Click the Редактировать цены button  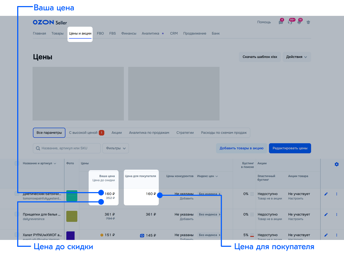(x=290, y=148)
